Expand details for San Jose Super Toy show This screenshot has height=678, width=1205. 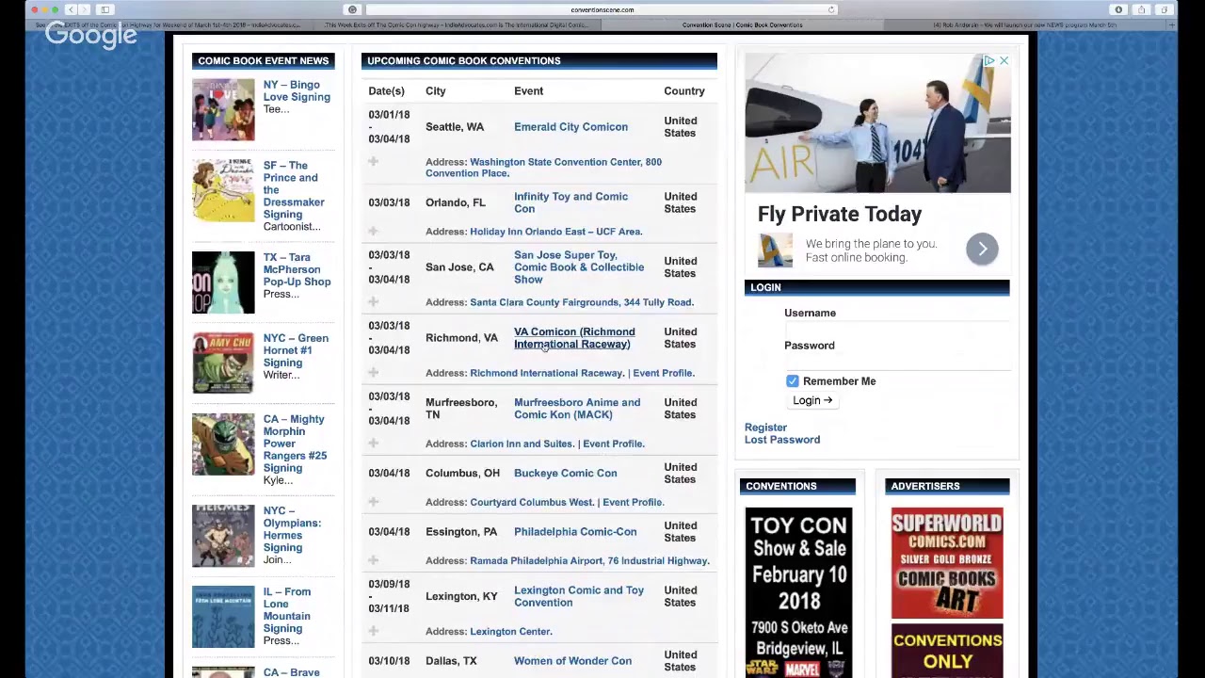[373, 302]
